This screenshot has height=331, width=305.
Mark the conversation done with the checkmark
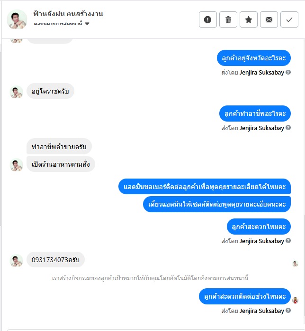click(289, 19)
